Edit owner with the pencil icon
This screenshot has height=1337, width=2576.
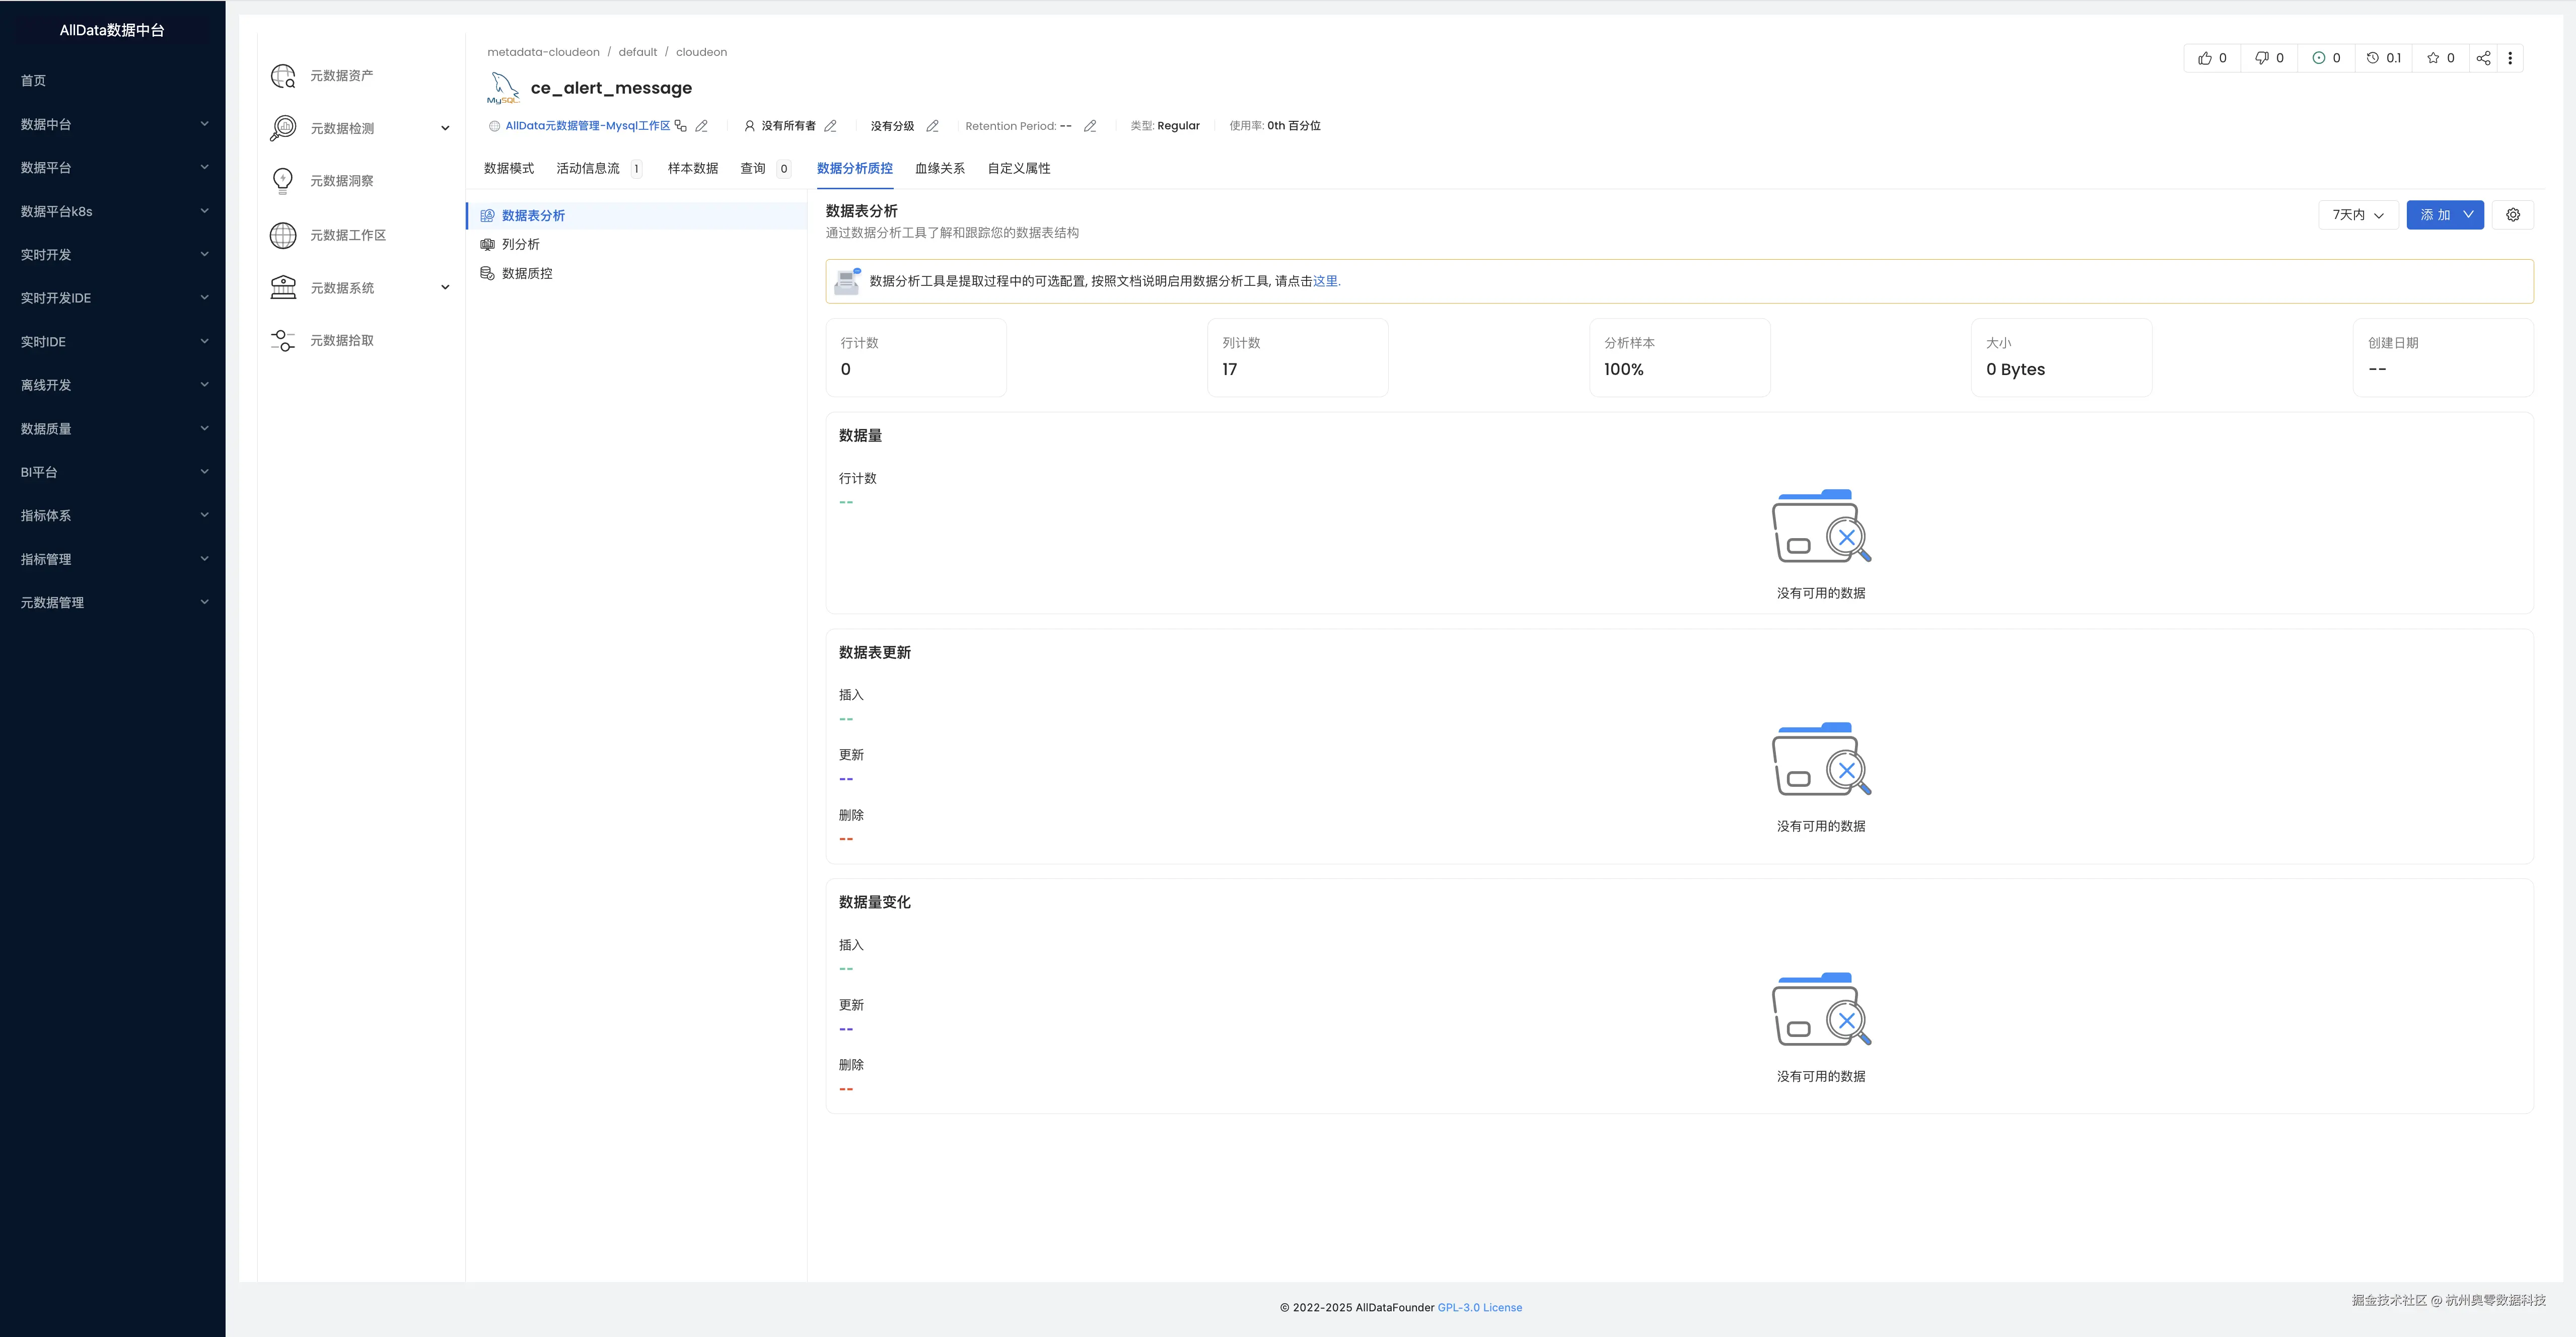coord(830,126)
